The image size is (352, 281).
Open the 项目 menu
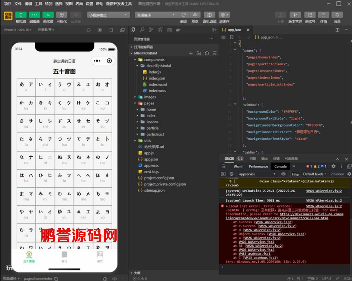tap(8, 4)
